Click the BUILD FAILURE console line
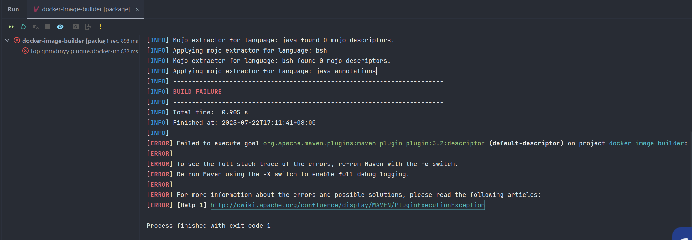The width and height of the screenshot is (692, 240). (x=197, y=92)
